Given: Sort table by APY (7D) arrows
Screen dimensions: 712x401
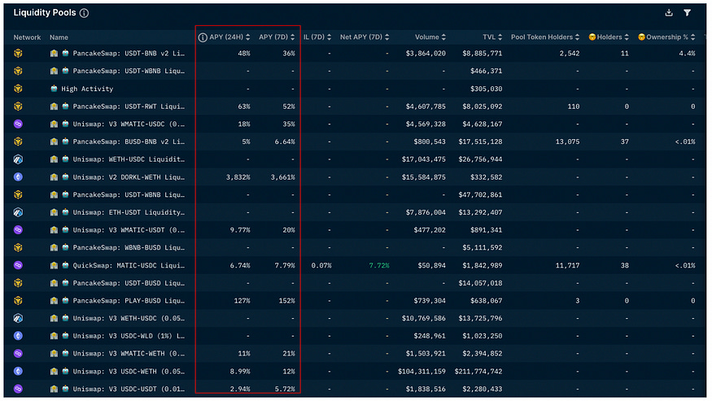Looking at the screenshot, I should [x=292, y=37].
